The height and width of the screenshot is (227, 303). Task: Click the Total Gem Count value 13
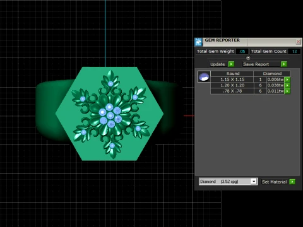[294, 51]
